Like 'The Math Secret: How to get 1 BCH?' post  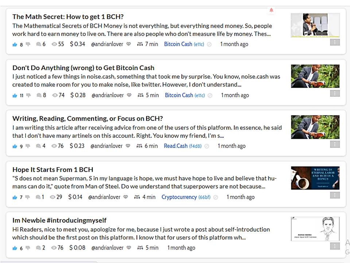(x=15, y=44)
